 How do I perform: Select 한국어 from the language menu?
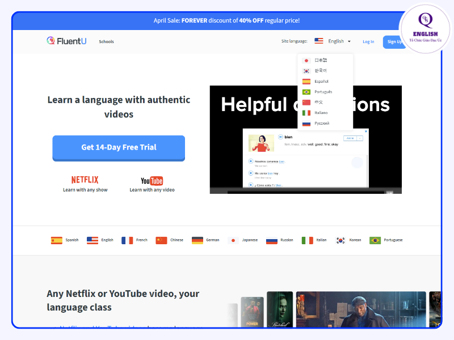click(321, 70)
